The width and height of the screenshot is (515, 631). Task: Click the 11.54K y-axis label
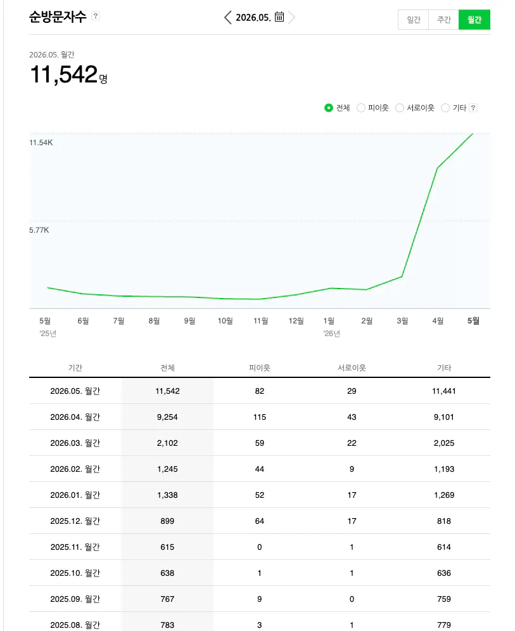coord(41,143)
